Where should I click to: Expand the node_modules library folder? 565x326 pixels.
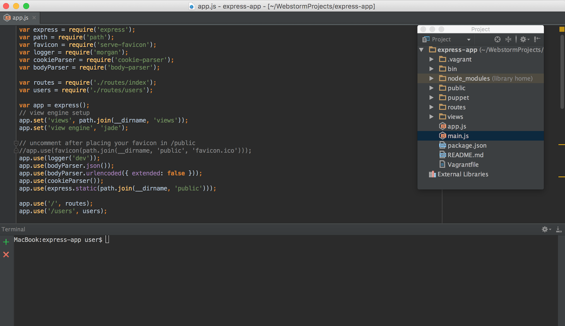pos(432,78)
